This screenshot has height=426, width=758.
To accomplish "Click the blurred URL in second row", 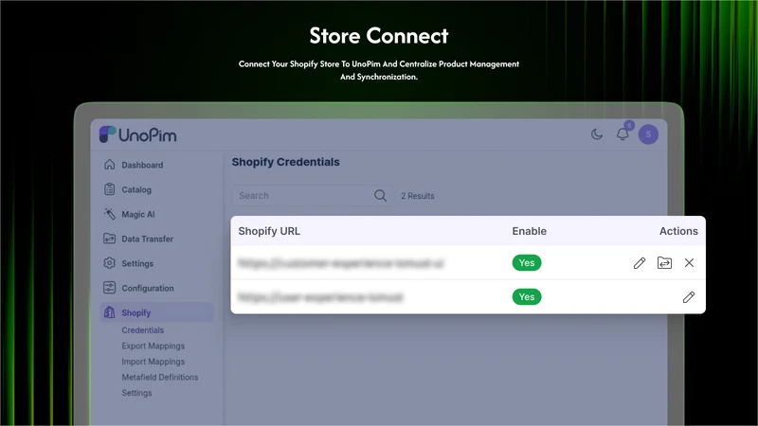I will coord(320,297).
